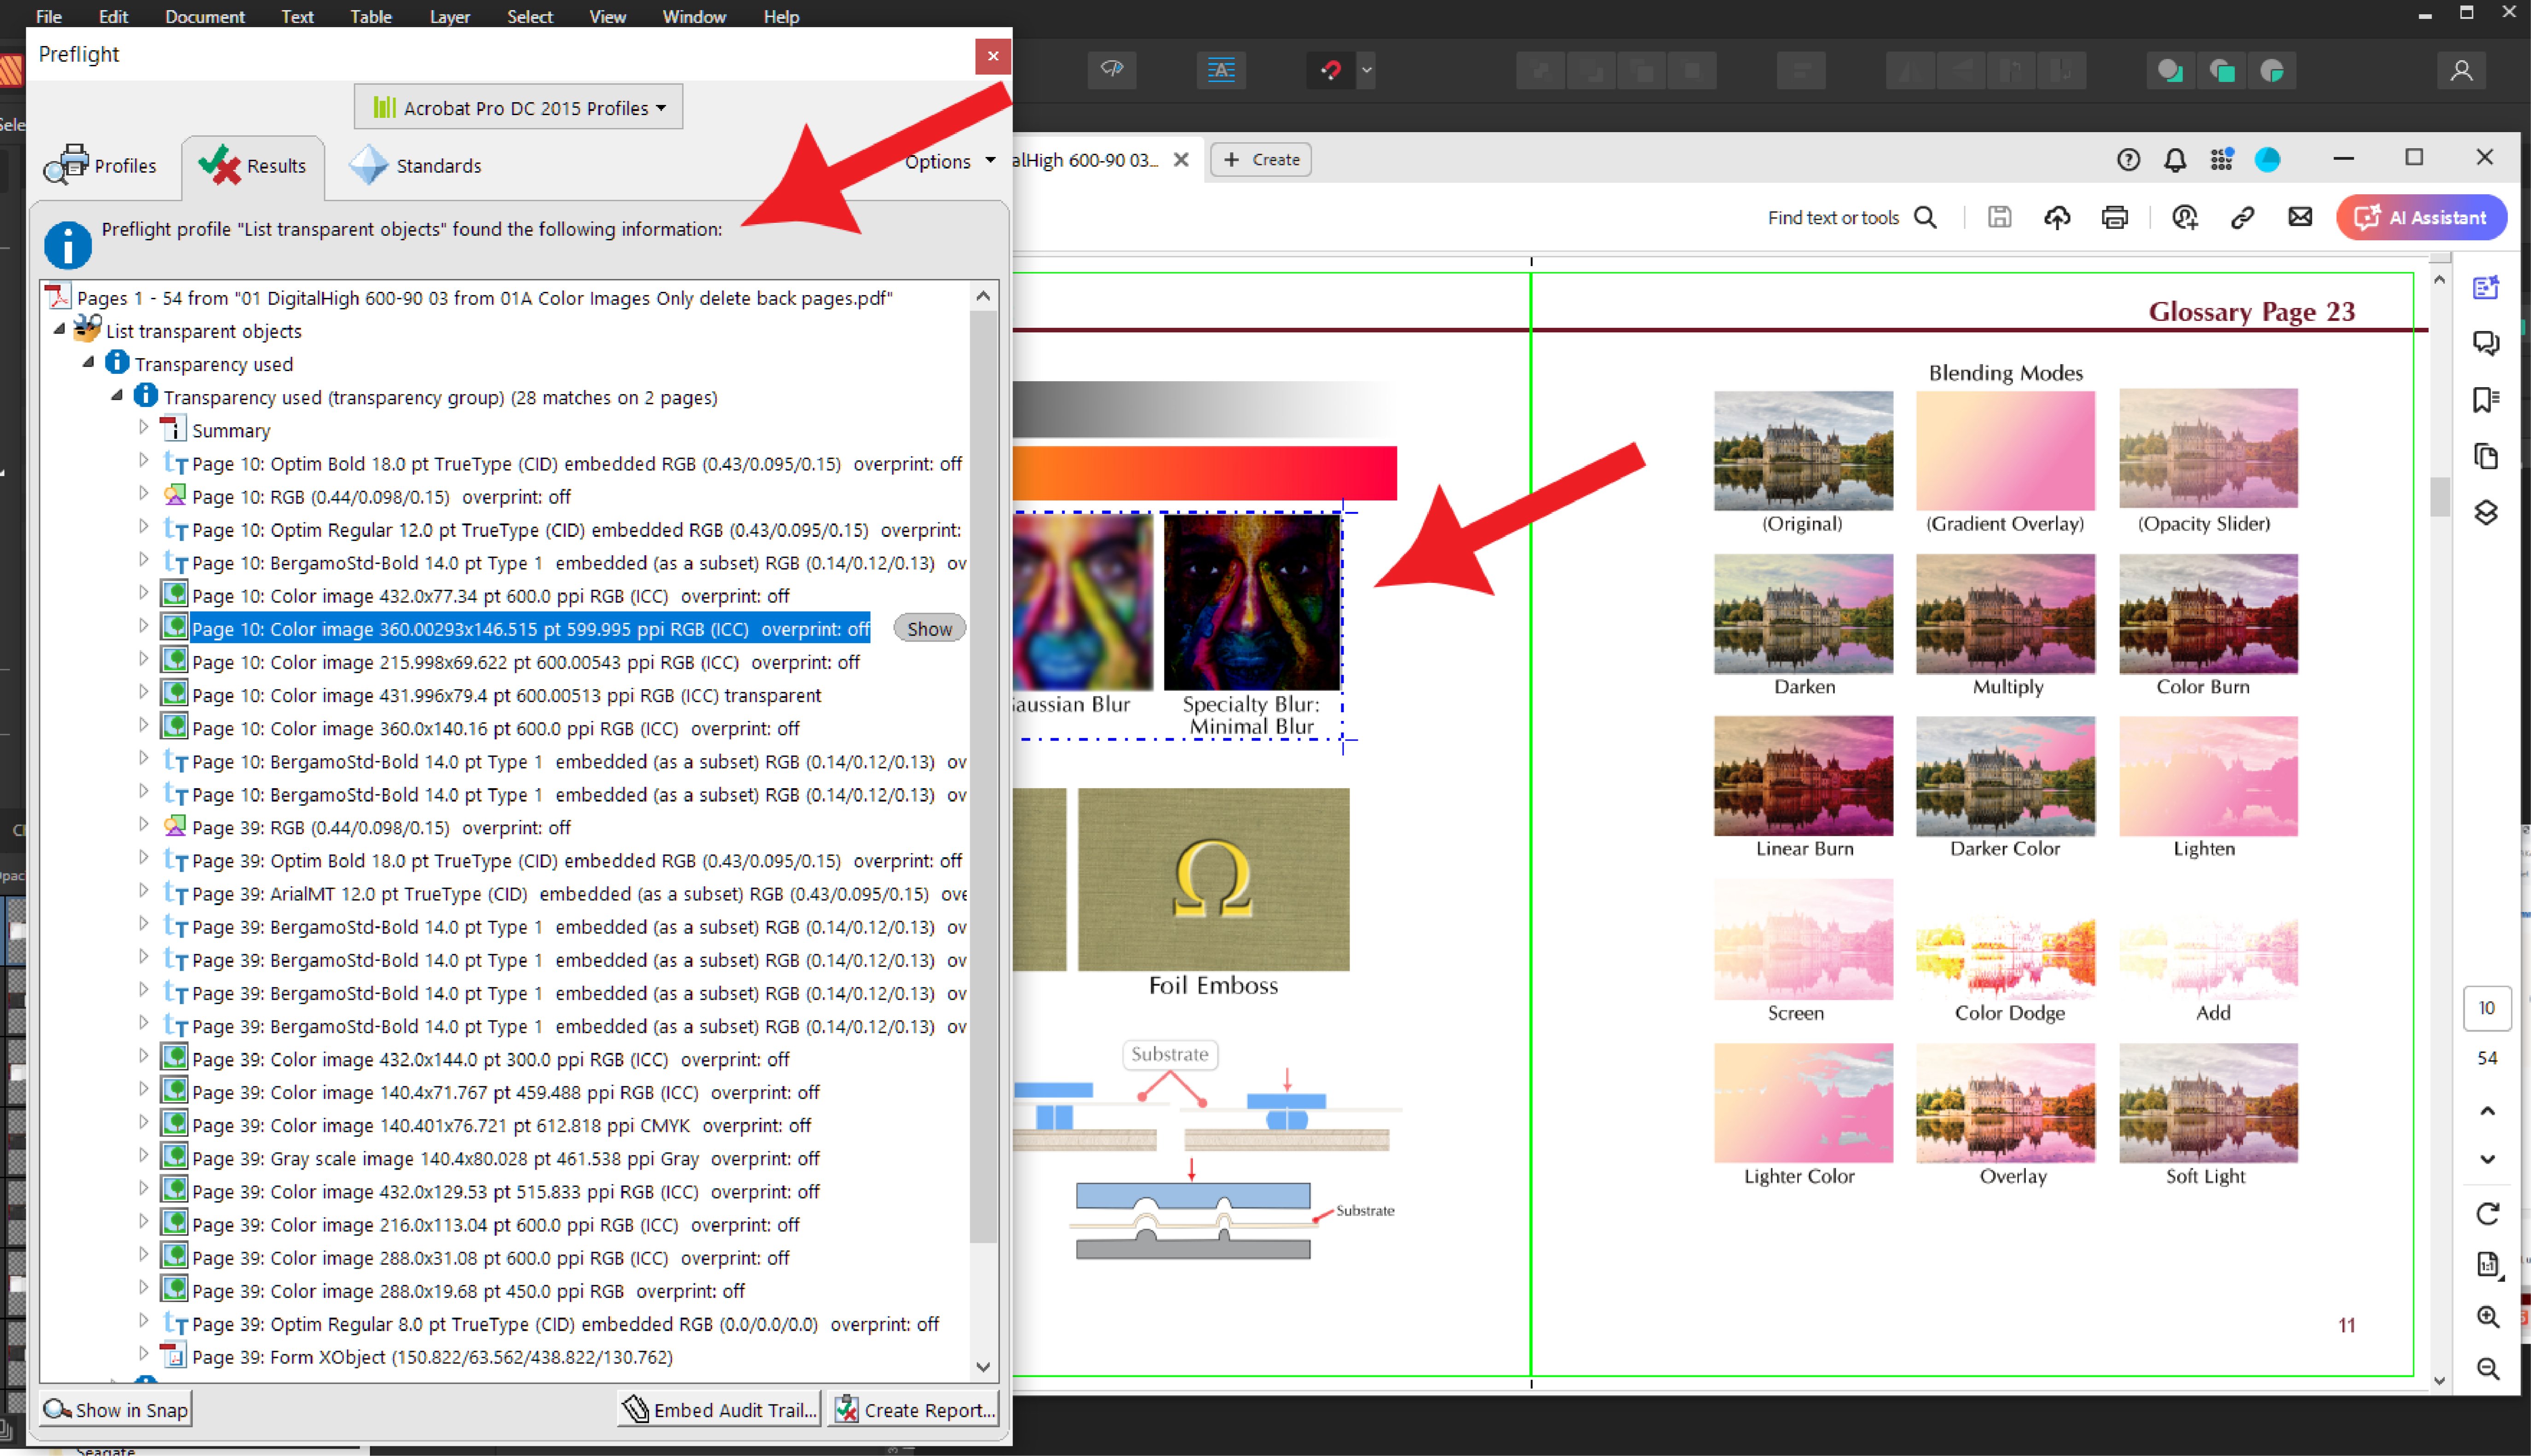Click the Show button for selected image
This screenshot has height=1456, width=2531.
[929, 628]
